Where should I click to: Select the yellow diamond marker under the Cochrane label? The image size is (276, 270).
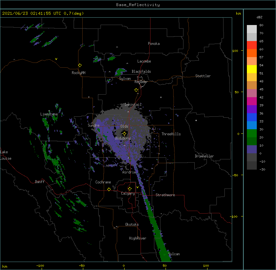point(109,189)
